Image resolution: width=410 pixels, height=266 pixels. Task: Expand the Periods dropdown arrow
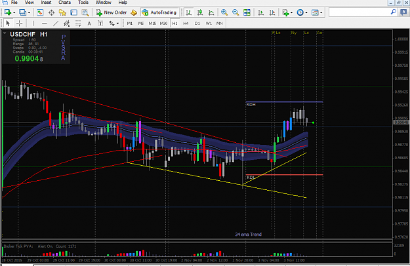coord(306,12)
